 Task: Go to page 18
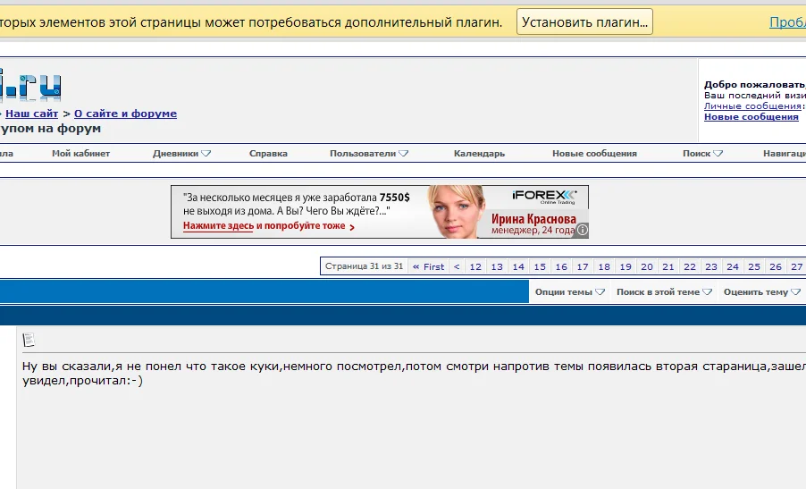[x=604, y=266]
